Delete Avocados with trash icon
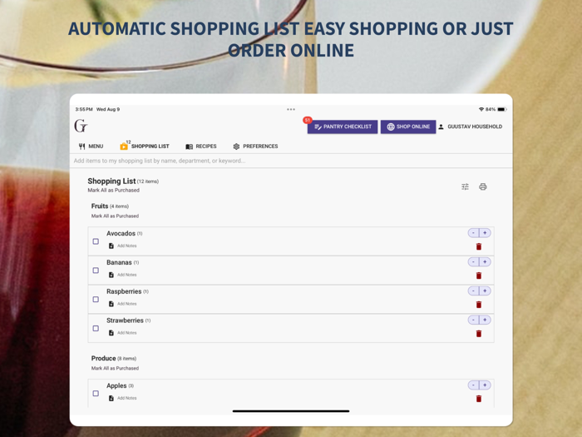 tap(479, 246)
